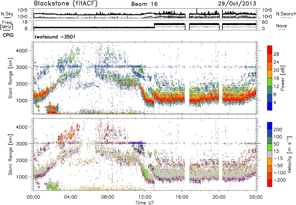Click the frequency and Nave time-series panel
The height and width of the screenshot is (205, 296).
(x=145, y=25)
